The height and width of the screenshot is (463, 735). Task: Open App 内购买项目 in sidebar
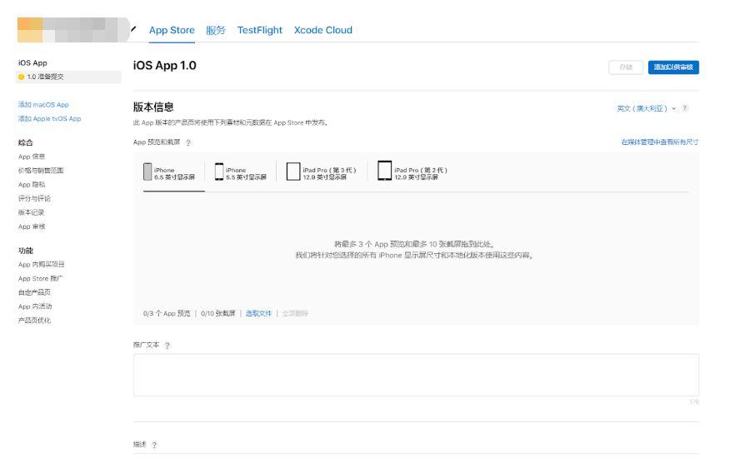point(42,264)
